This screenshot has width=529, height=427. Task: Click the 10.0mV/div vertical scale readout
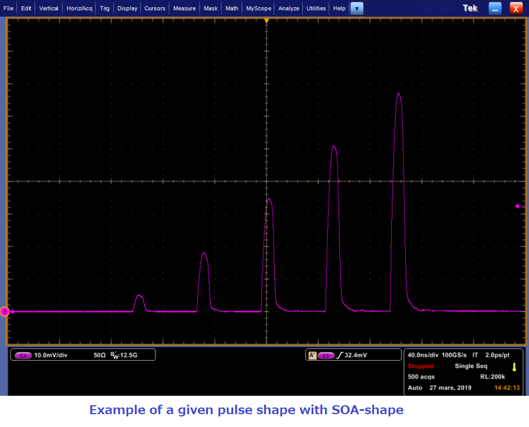click(x=50, y=355)
